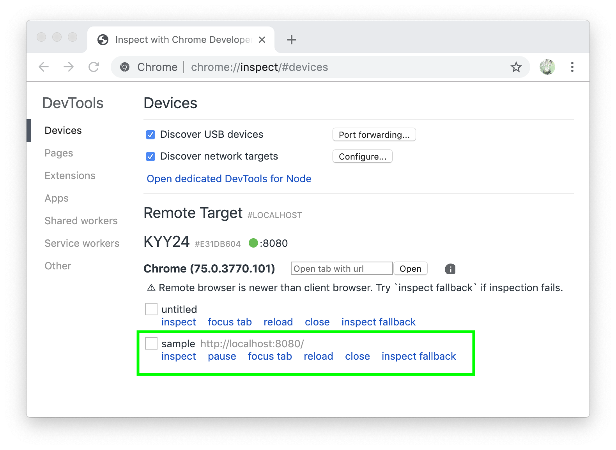Focus the Open tab with url field
Image resolution: width=616 pixels, height=450 pixels.
(x=342, y=269)
